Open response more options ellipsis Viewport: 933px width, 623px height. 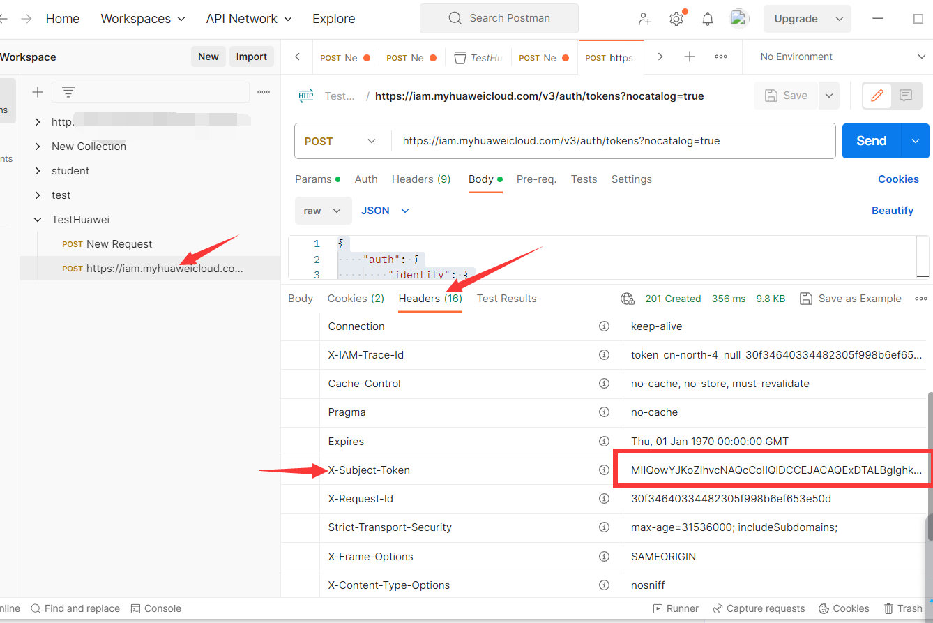pos(921,299)
